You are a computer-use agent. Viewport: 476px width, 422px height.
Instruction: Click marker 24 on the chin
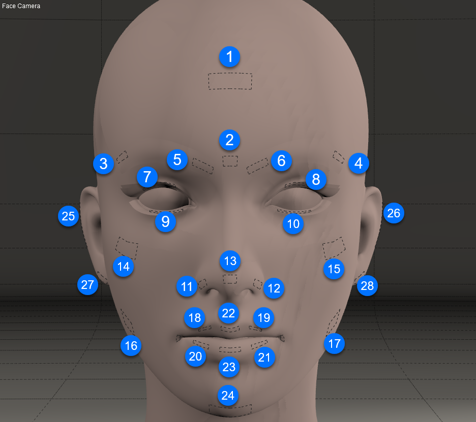click(228, 395)
